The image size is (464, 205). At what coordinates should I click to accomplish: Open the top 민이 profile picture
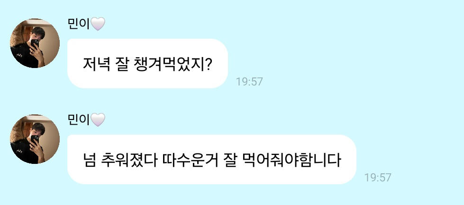point(35,43)
